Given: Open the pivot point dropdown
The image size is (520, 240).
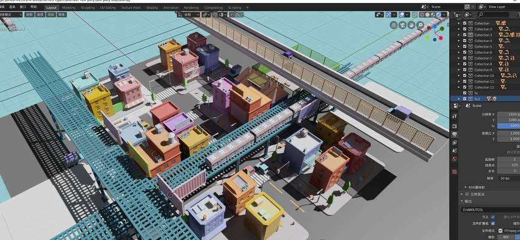Looking at the screenshot, I should [x=206, y=14].
